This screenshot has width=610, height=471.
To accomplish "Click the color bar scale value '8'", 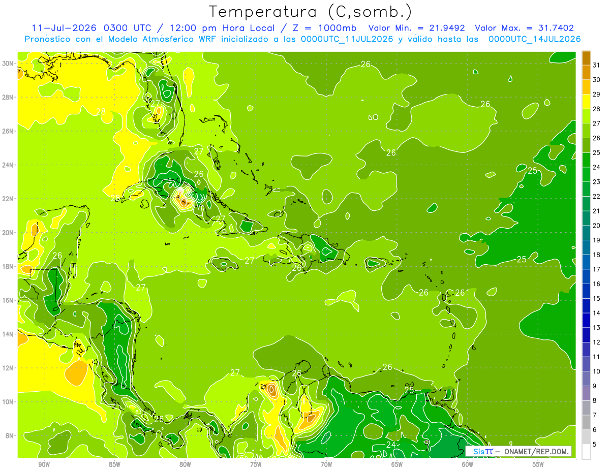I will pyautogui.click(x=595, y=401).
